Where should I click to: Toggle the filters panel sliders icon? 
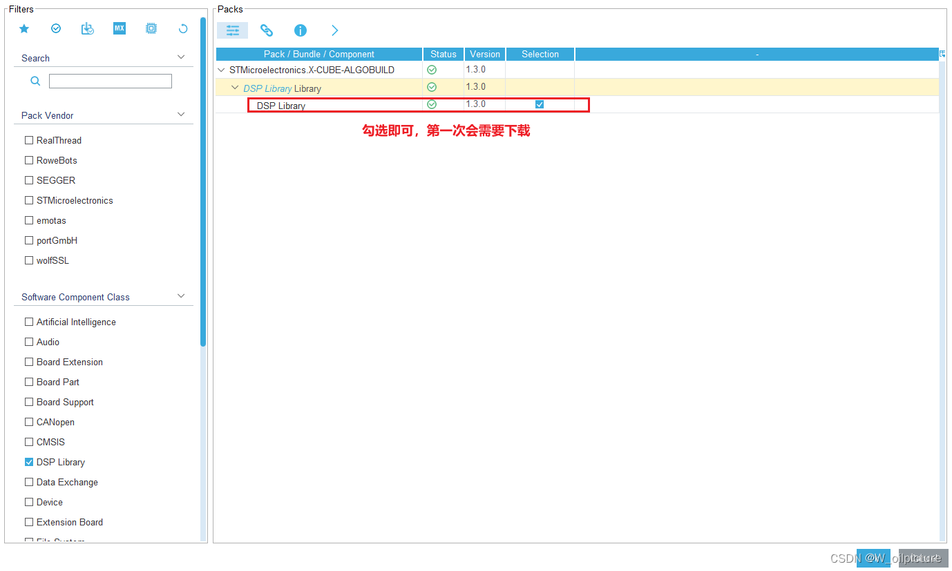(x=233, y=30)
